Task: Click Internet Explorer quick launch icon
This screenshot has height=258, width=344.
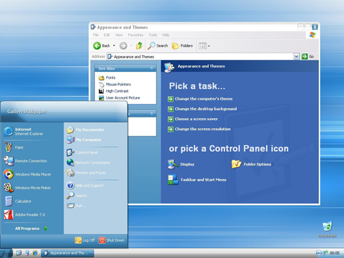Action: click(34, 253)
